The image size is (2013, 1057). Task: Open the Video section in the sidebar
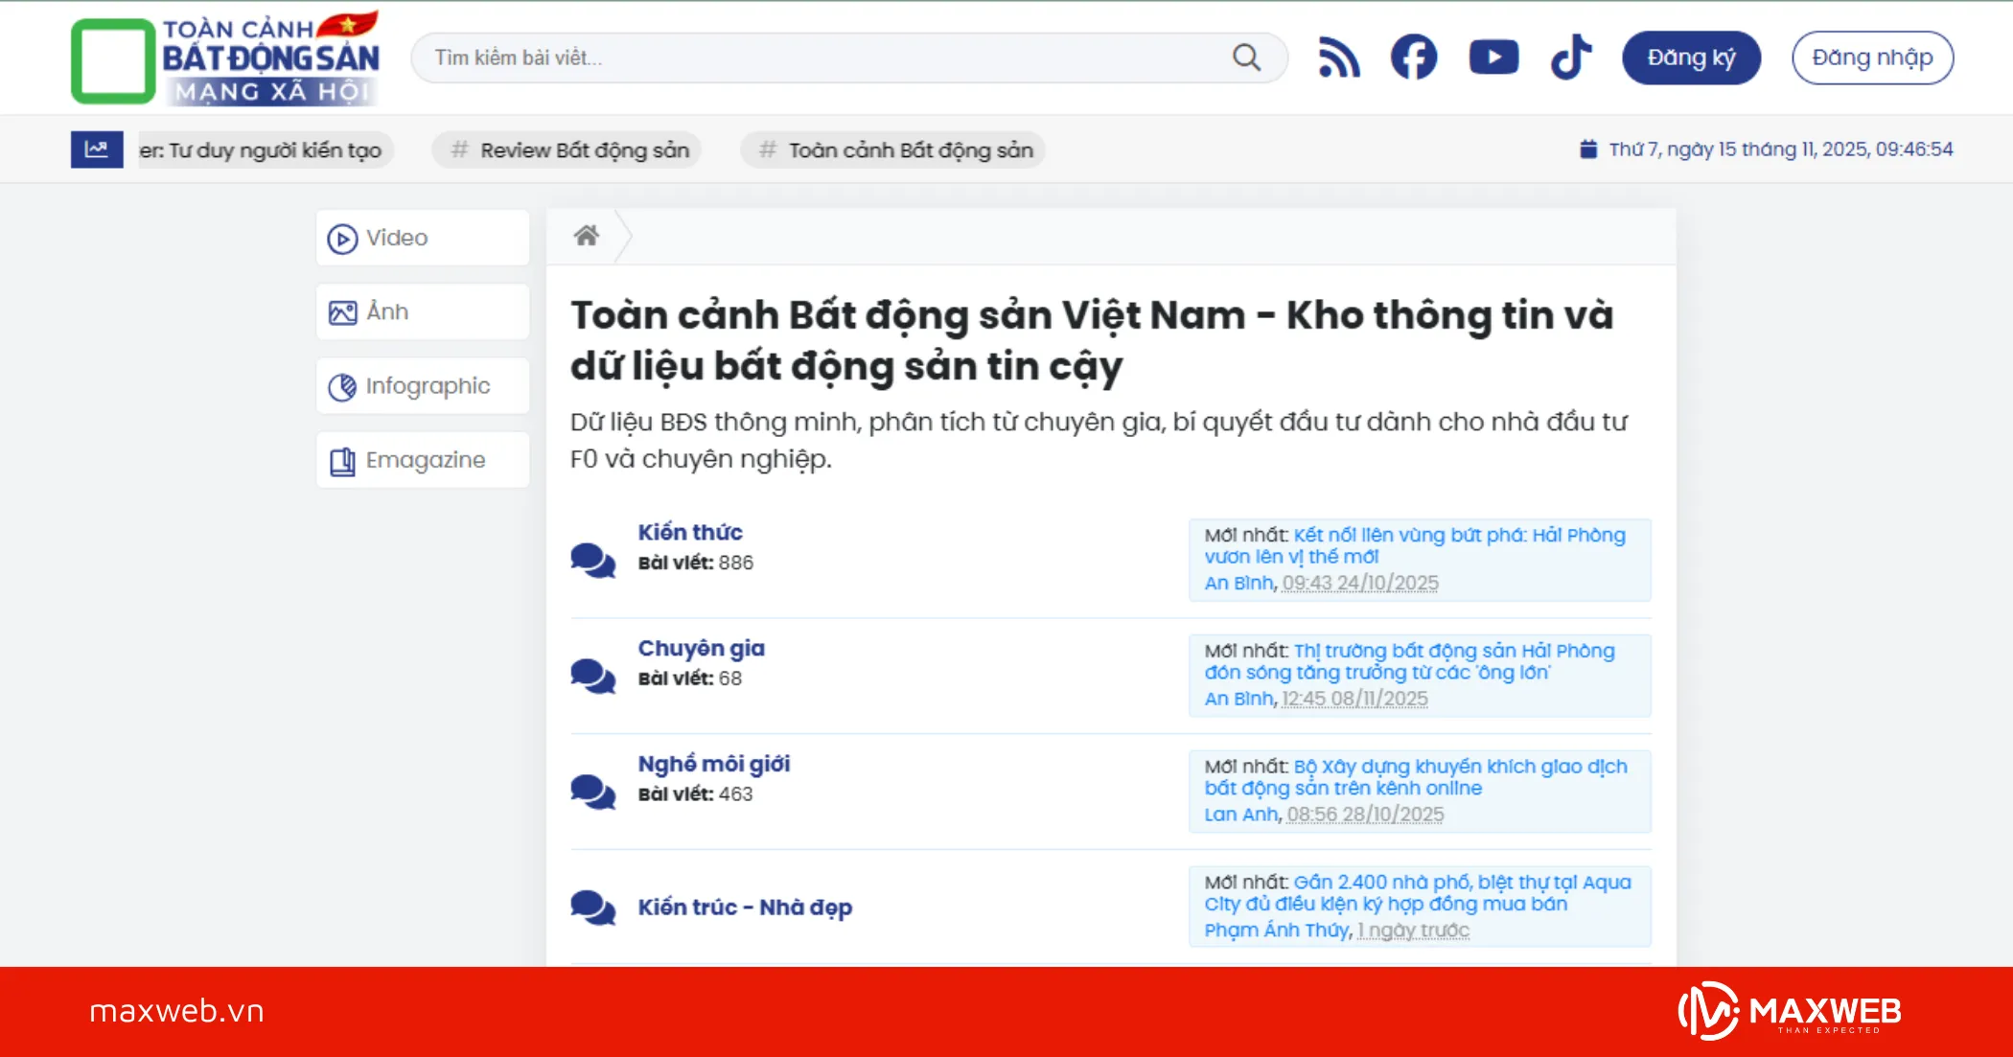click(x=422, y=237)
